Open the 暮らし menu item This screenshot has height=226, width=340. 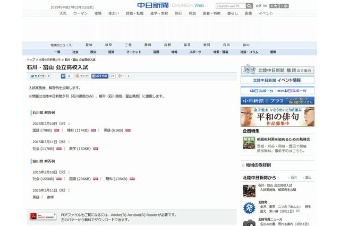click(x=233, y=13)
